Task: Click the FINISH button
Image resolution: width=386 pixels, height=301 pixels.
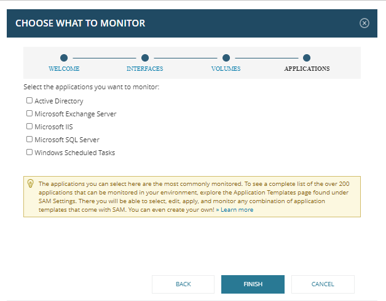Action: [253, 284]
